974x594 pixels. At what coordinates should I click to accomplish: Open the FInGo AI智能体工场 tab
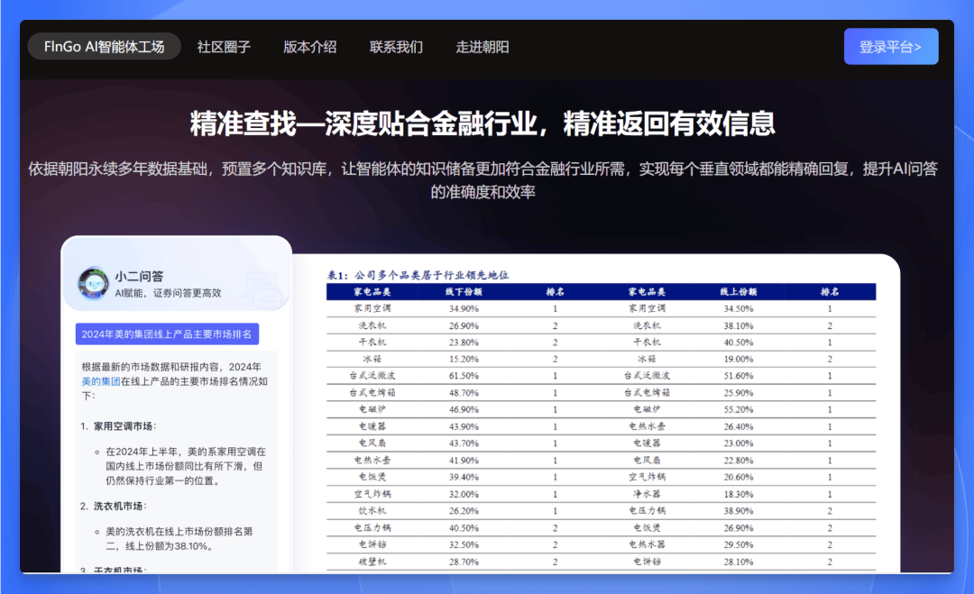click(x=104, y=47)
